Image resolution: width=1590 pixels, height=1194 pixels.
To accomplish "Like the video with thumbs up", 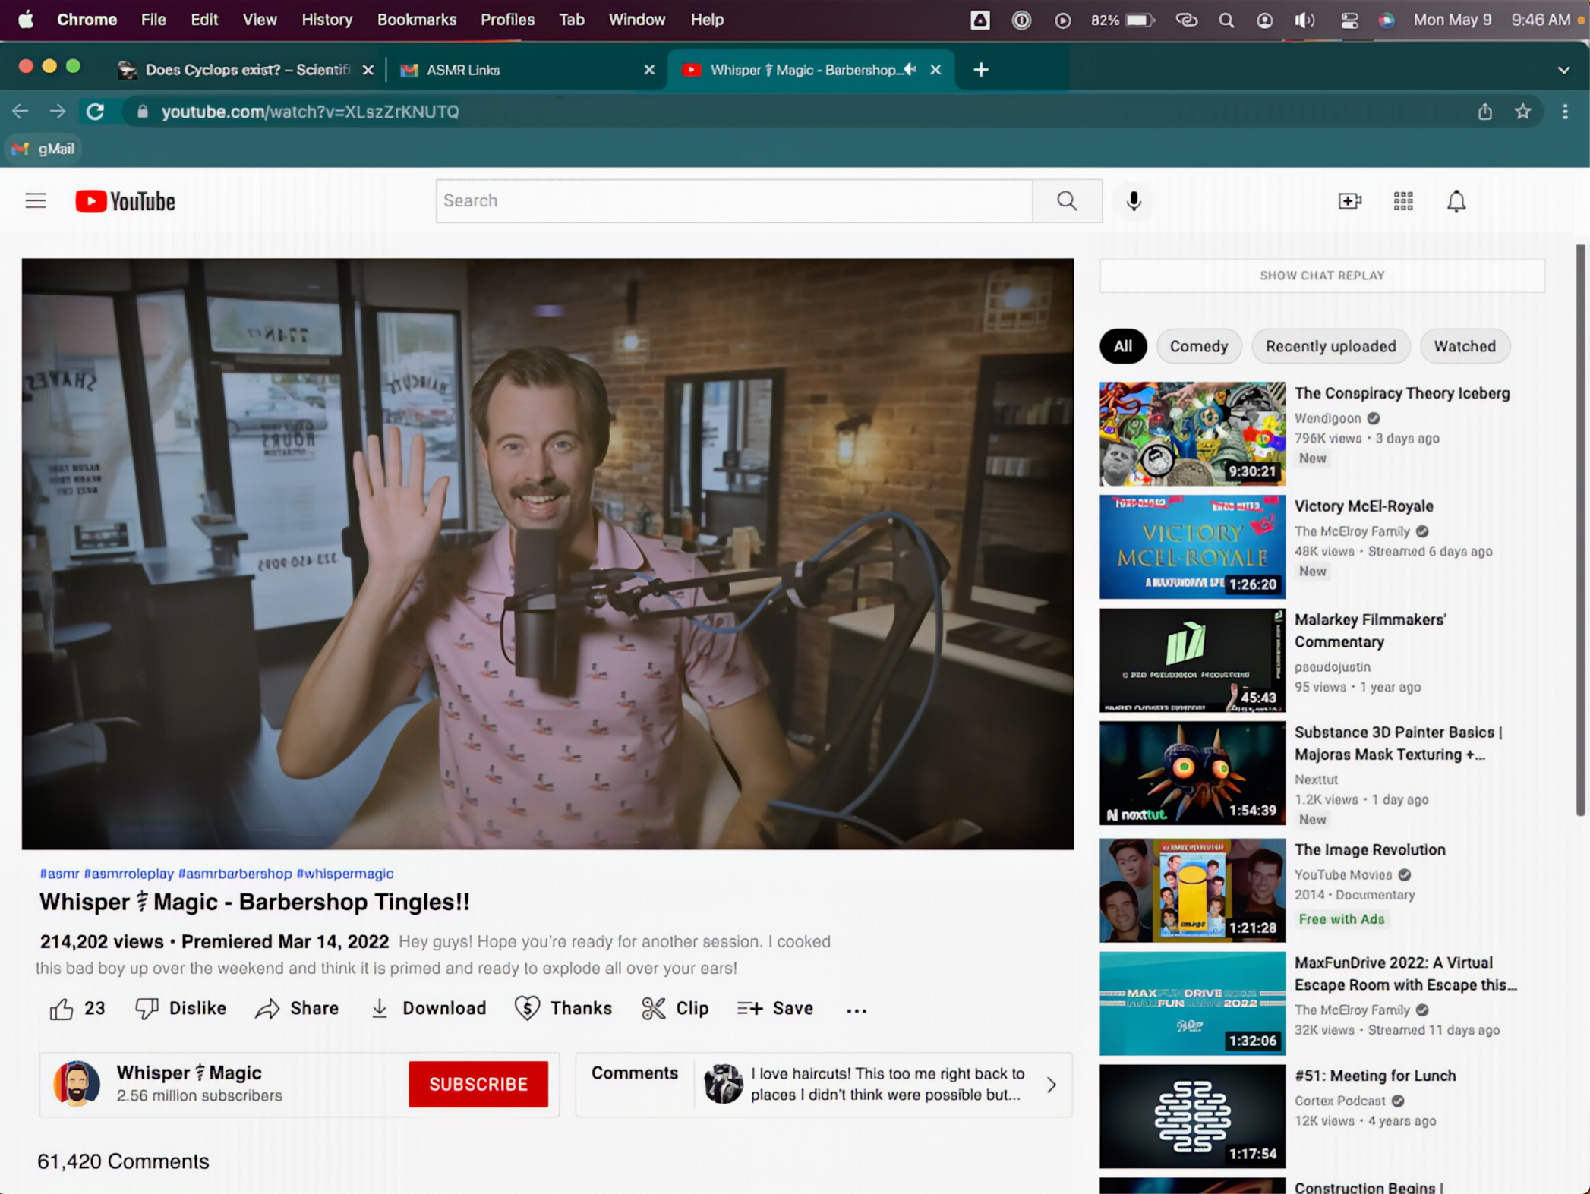I will click(x=62, y=1008).
